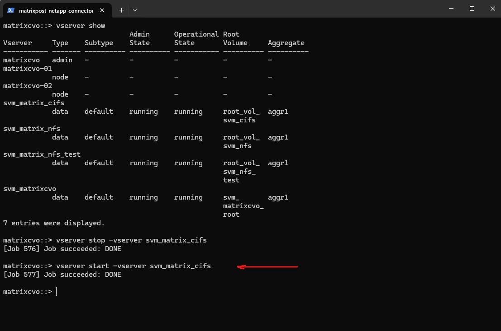Viewport: 501px width, 331px height.
Task: Open a new tab with the plus button
Action: (x=121, y=10)
